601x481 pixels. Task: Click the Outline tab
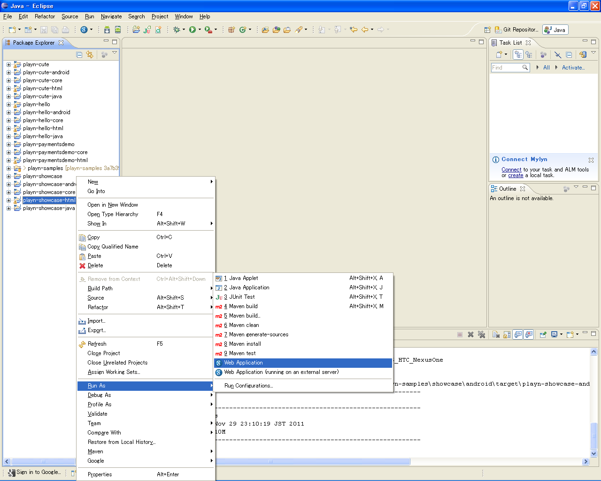coord(508,189)
